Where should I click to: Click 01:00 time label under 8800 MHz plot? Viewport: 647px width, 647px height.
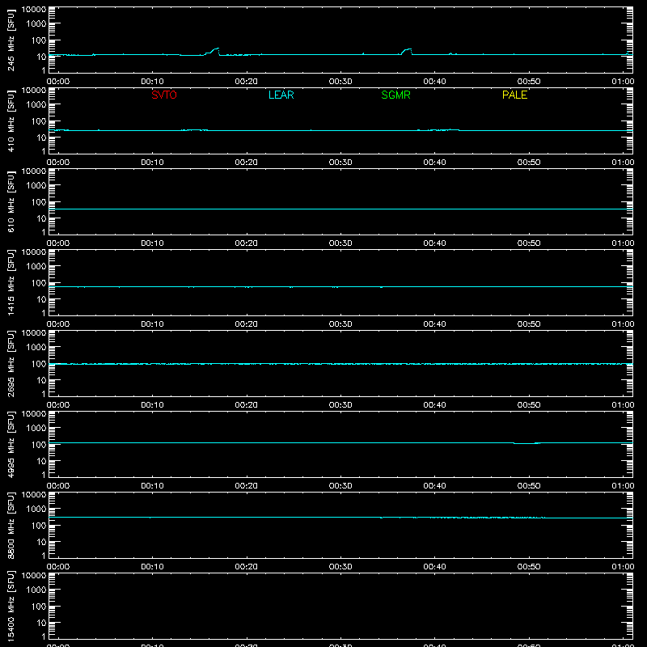click(x=623, y=567)
